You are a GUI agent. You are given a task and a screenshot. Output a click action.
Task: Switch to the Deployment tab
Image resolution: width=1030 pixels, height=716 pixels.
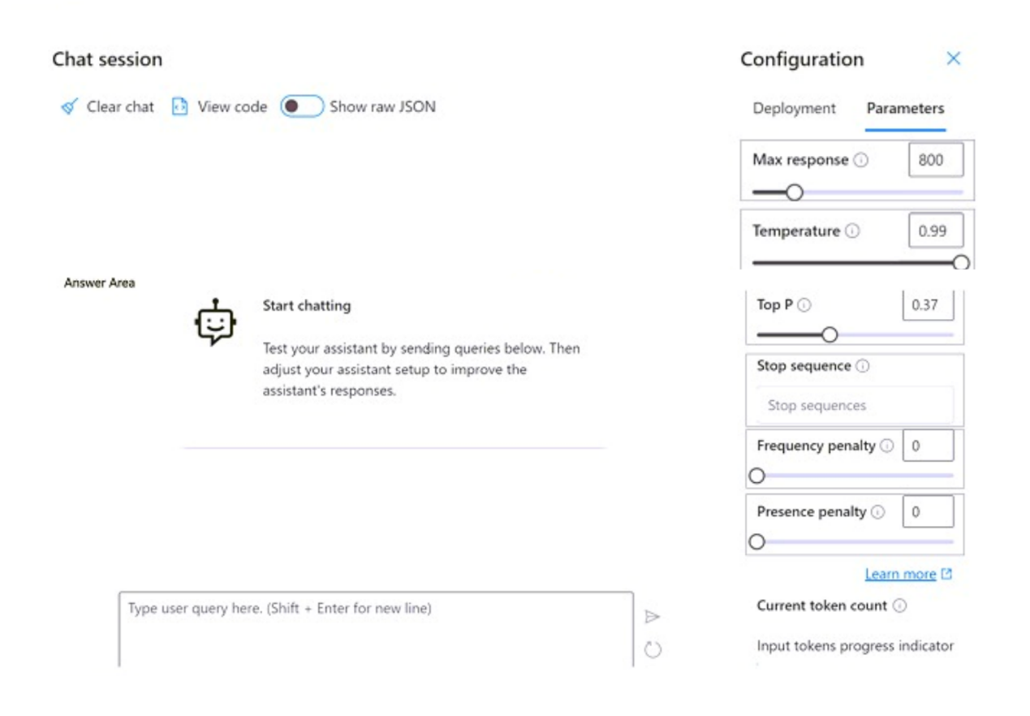point(794,108)
